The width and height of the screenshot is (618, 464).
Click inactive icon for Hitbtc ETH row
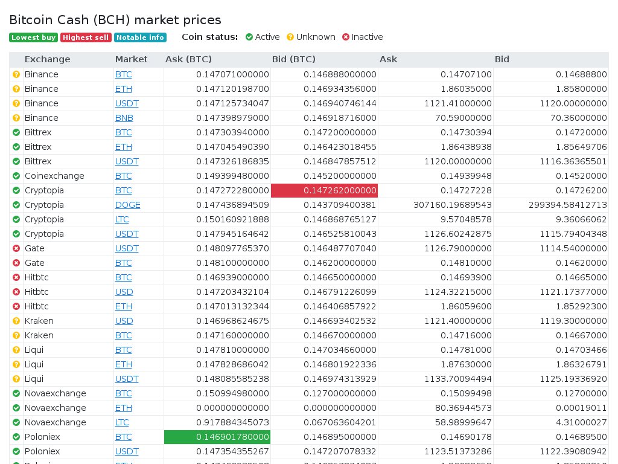[16, 306]
